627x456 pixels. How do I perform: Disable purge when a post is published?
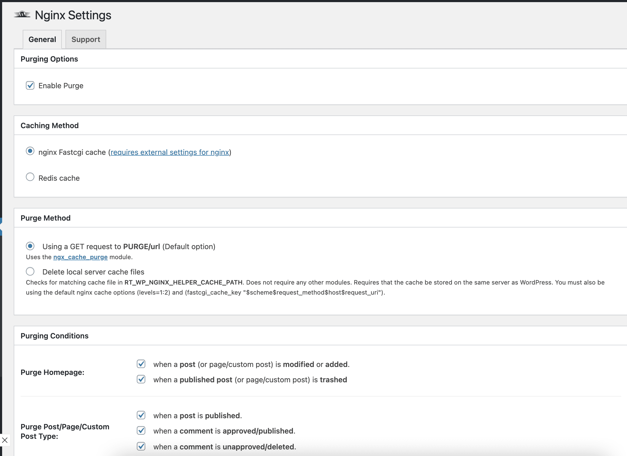click(141, 415)
